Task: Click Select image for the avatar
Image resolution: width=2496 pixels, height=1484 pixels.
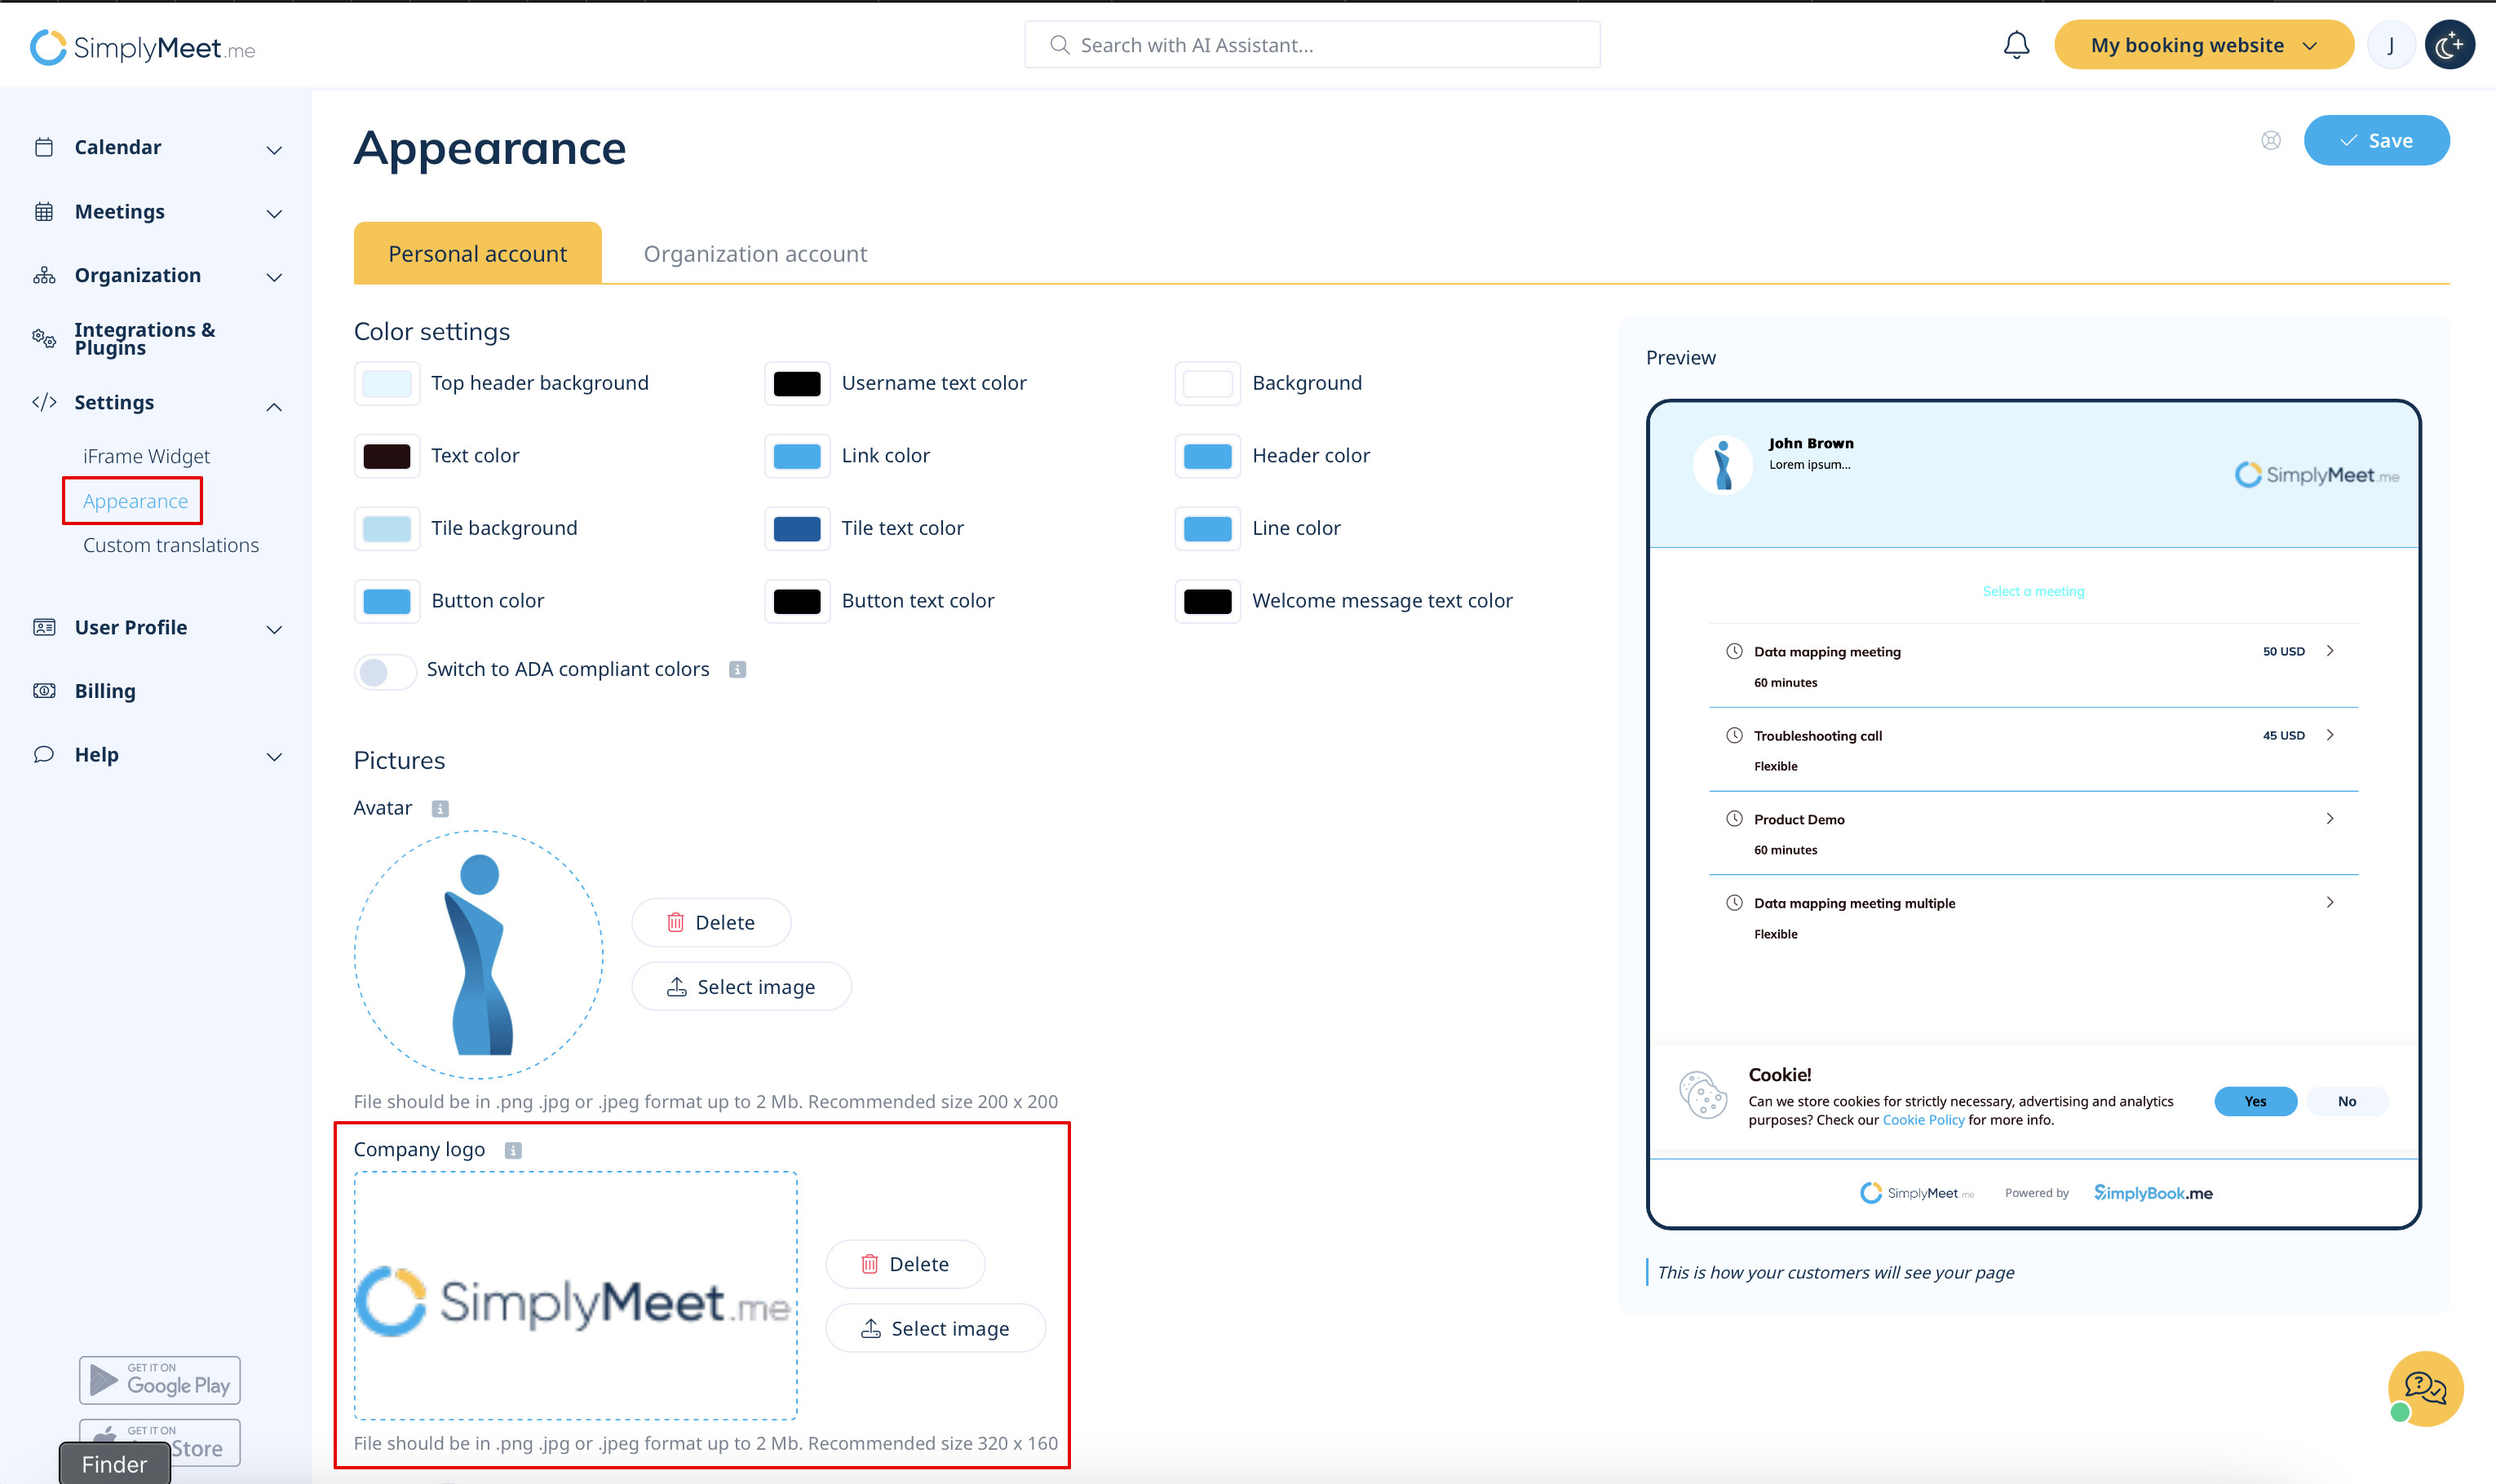Action: (741, 987)
